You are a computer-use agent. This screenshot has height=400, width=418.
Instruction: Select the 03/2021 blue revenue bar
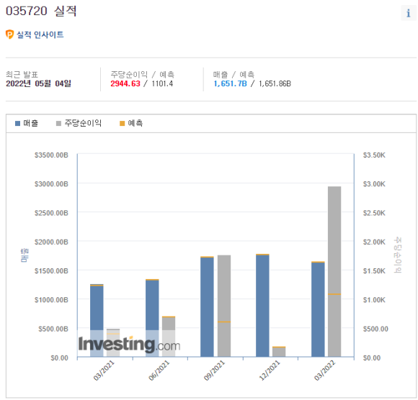click(x=97, y=321)
